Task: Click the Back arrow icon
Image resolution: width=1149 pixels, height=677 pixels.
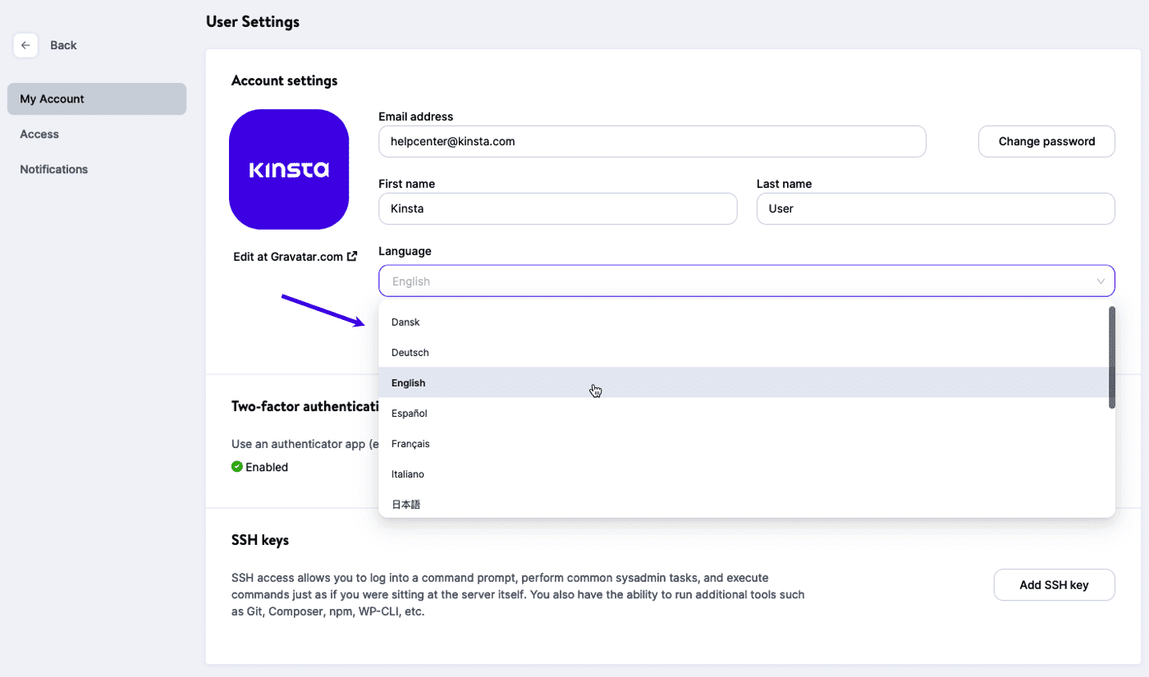Action: pos(25,45)
